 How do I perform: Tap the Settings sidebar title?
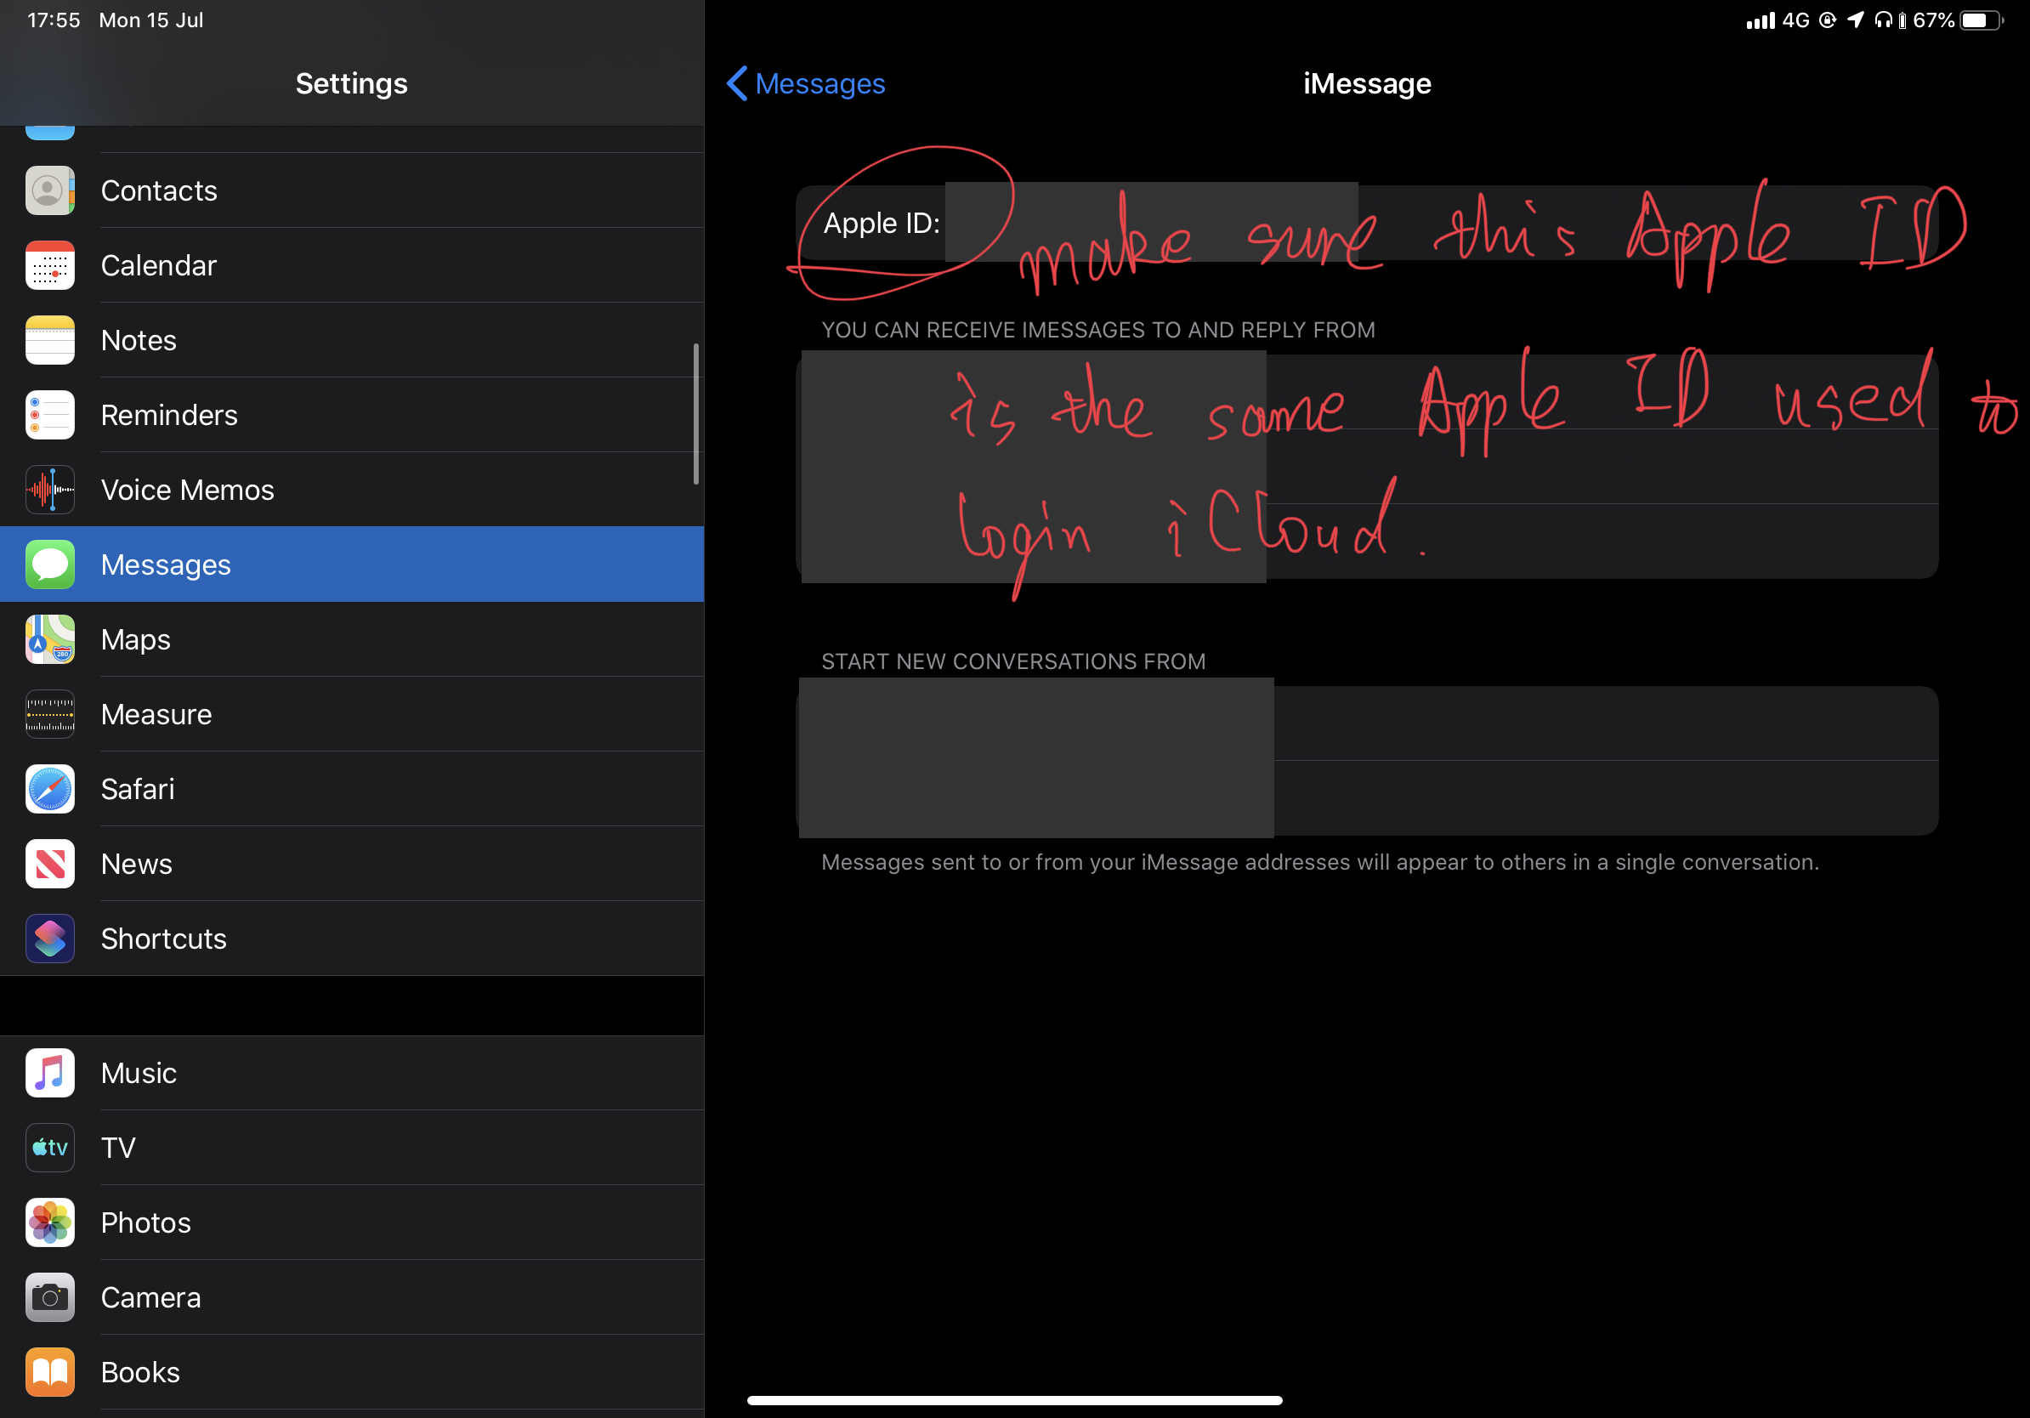coord(352,83)
